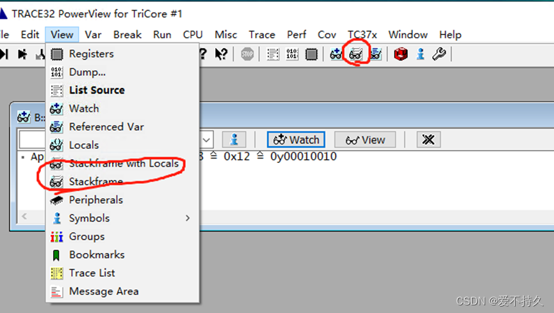This screenshot has height=313, width=554.
Task: Open the Cov menu
Action: click(x=327, y=34)
